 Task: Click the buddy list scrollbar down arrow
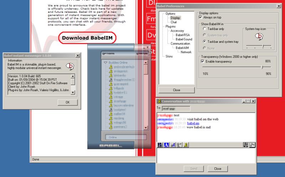(x=146, y=128)
